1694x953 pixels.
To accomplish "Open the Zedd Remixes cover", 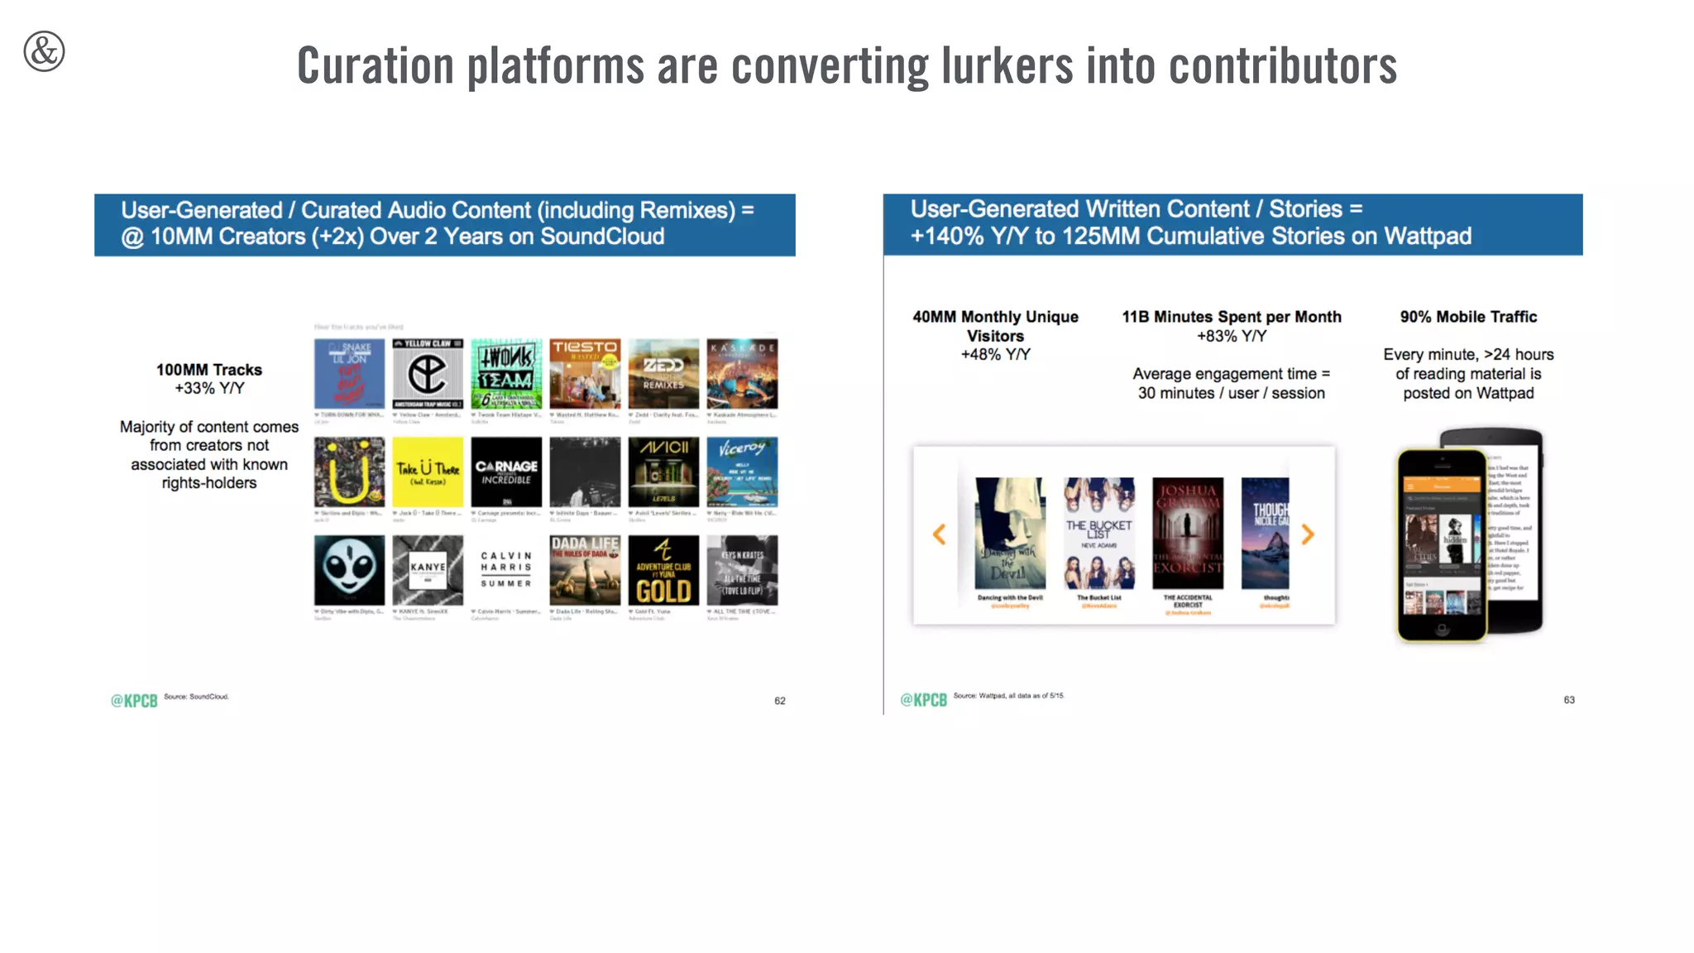I will click(x=663, y=374).
